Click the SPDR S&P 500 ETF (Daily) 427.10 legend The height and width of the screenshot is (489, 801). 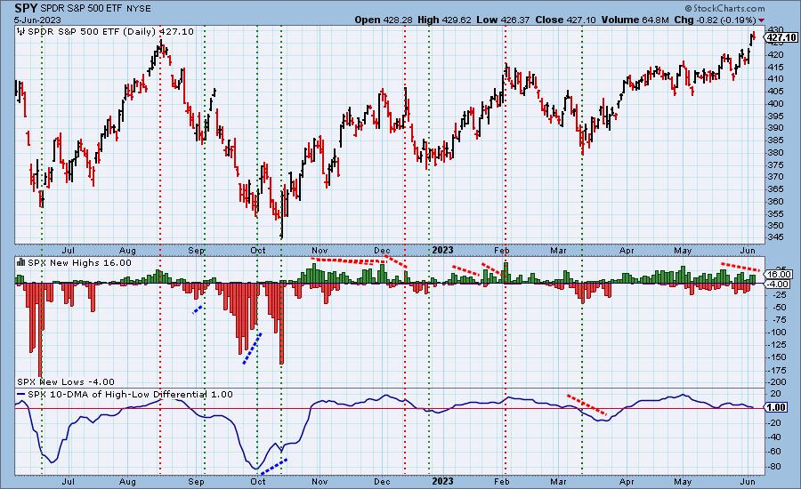110,32
